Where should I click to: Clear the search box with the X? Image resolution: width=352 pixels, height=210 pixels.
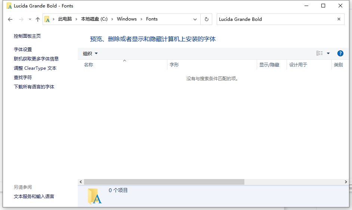tap(339, 19)
